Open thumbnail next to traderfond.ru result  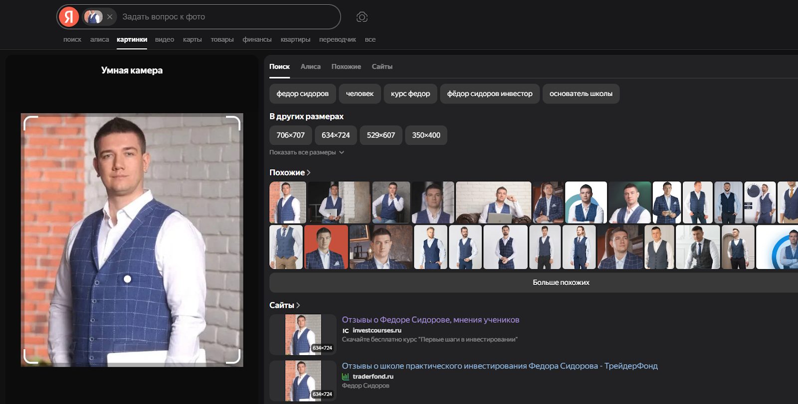click(303, 381)
